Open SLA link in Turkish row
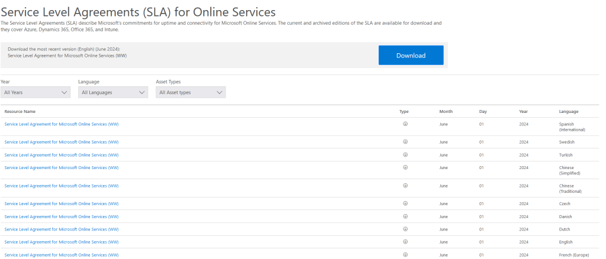Viewport: 606px width, 259px height. [62, 155]
